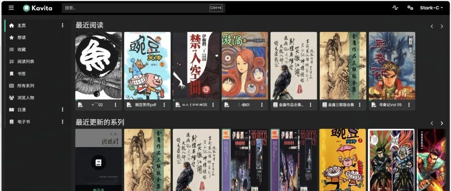Open the 豌豆笑传pdf cover in 最近阅读
This screenshot has height=191, width=451.
point(147,66)
